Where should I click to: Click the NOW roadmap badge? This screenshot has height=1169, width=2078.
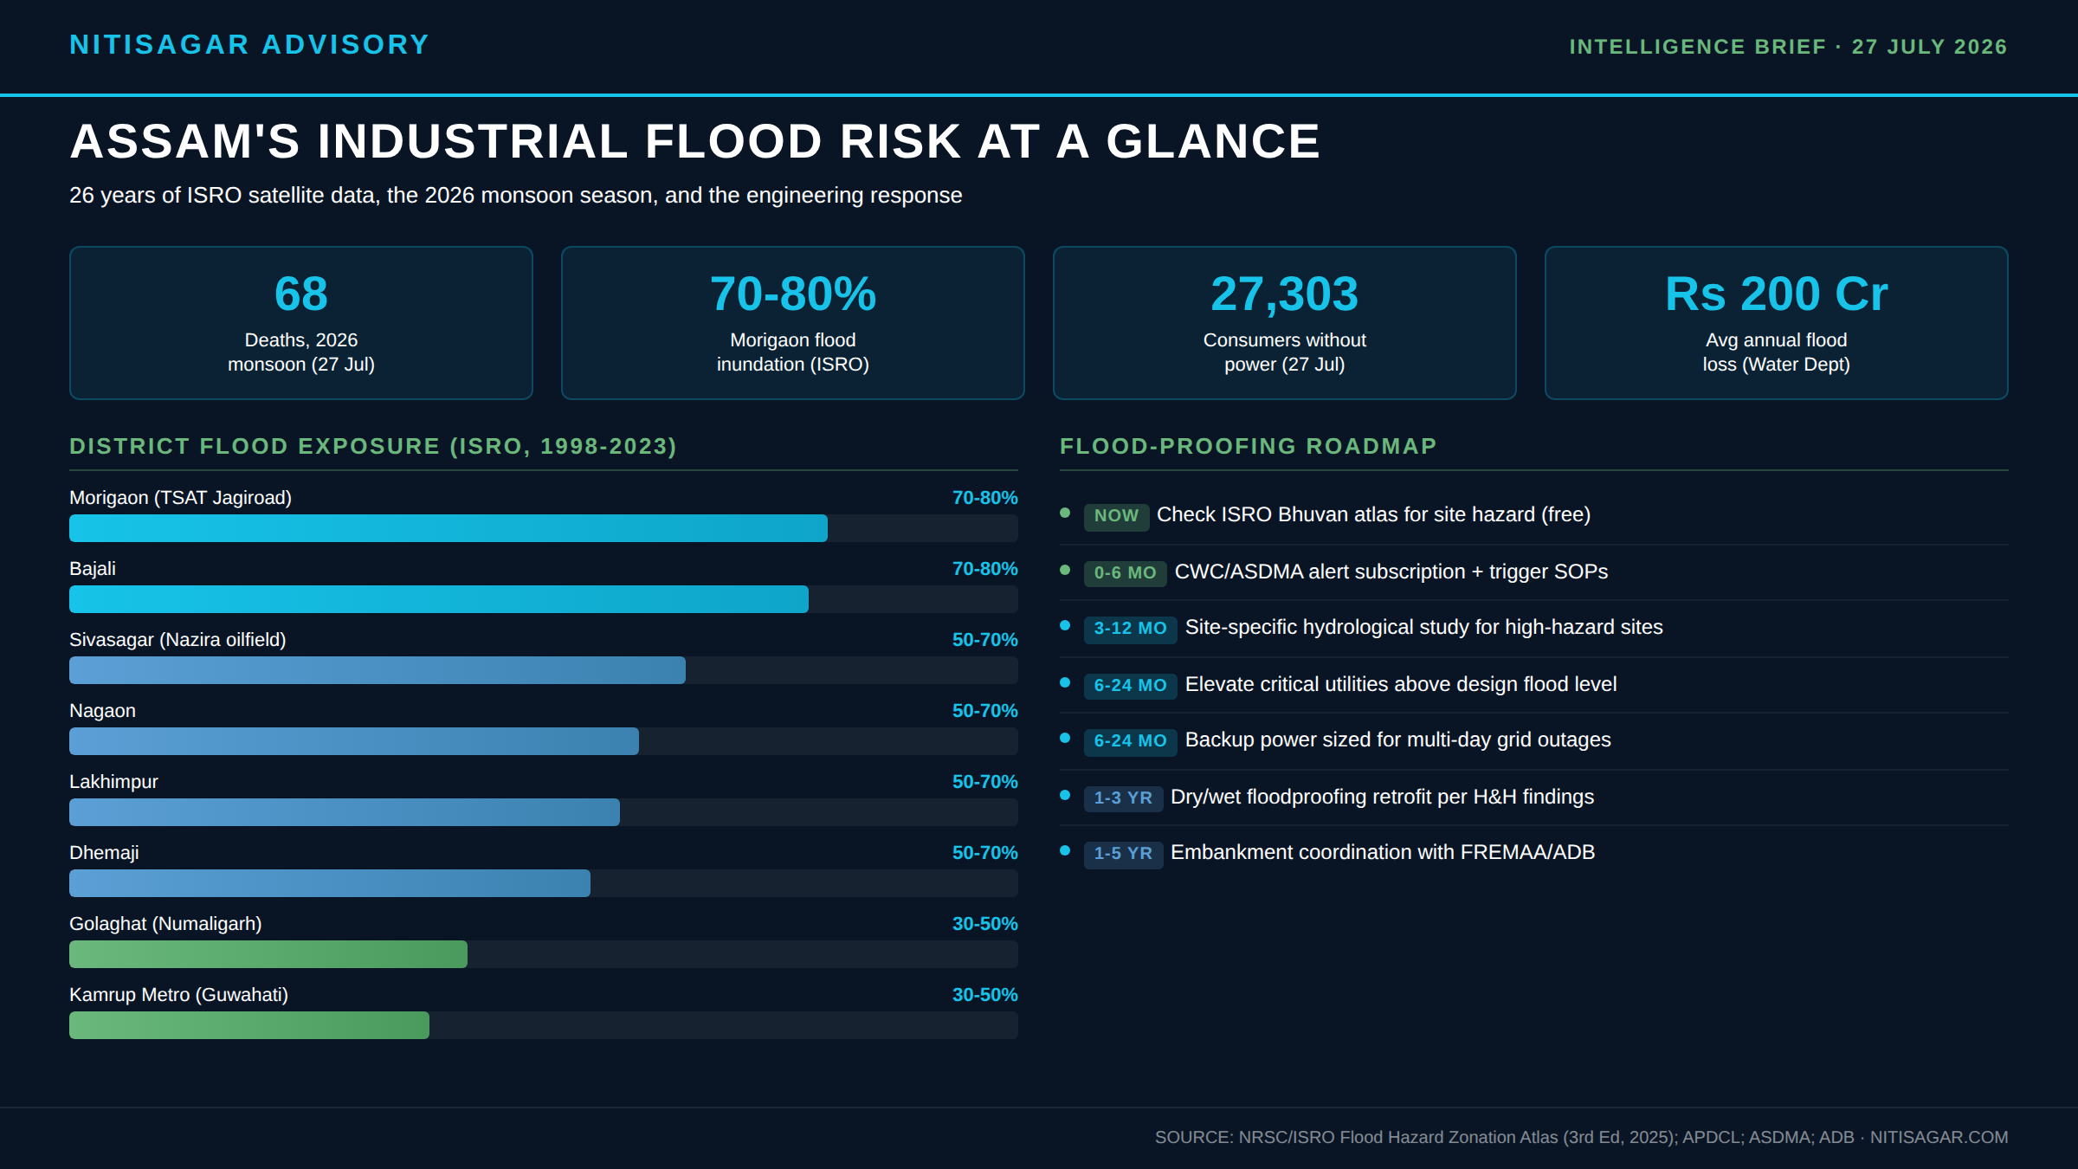tap(1116, 516)
